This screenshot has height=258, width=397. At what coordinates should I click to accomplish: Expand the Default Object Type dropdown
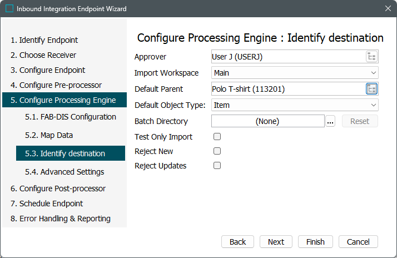[x=295, y=105]
